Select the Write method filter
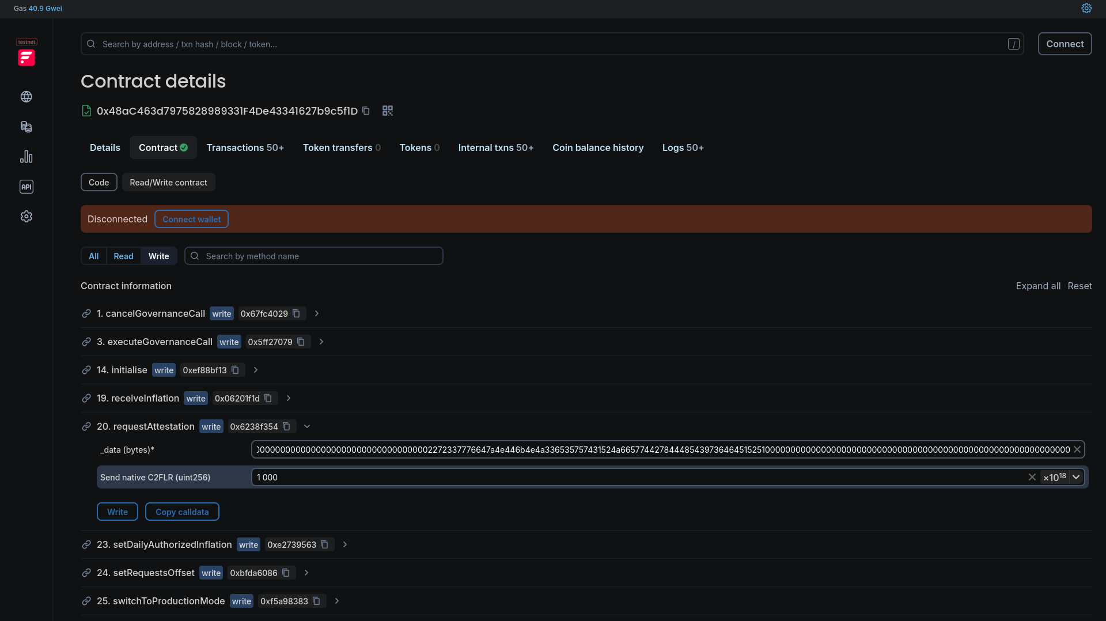This screenshot has height=621, width=1106. click(158, 256)
